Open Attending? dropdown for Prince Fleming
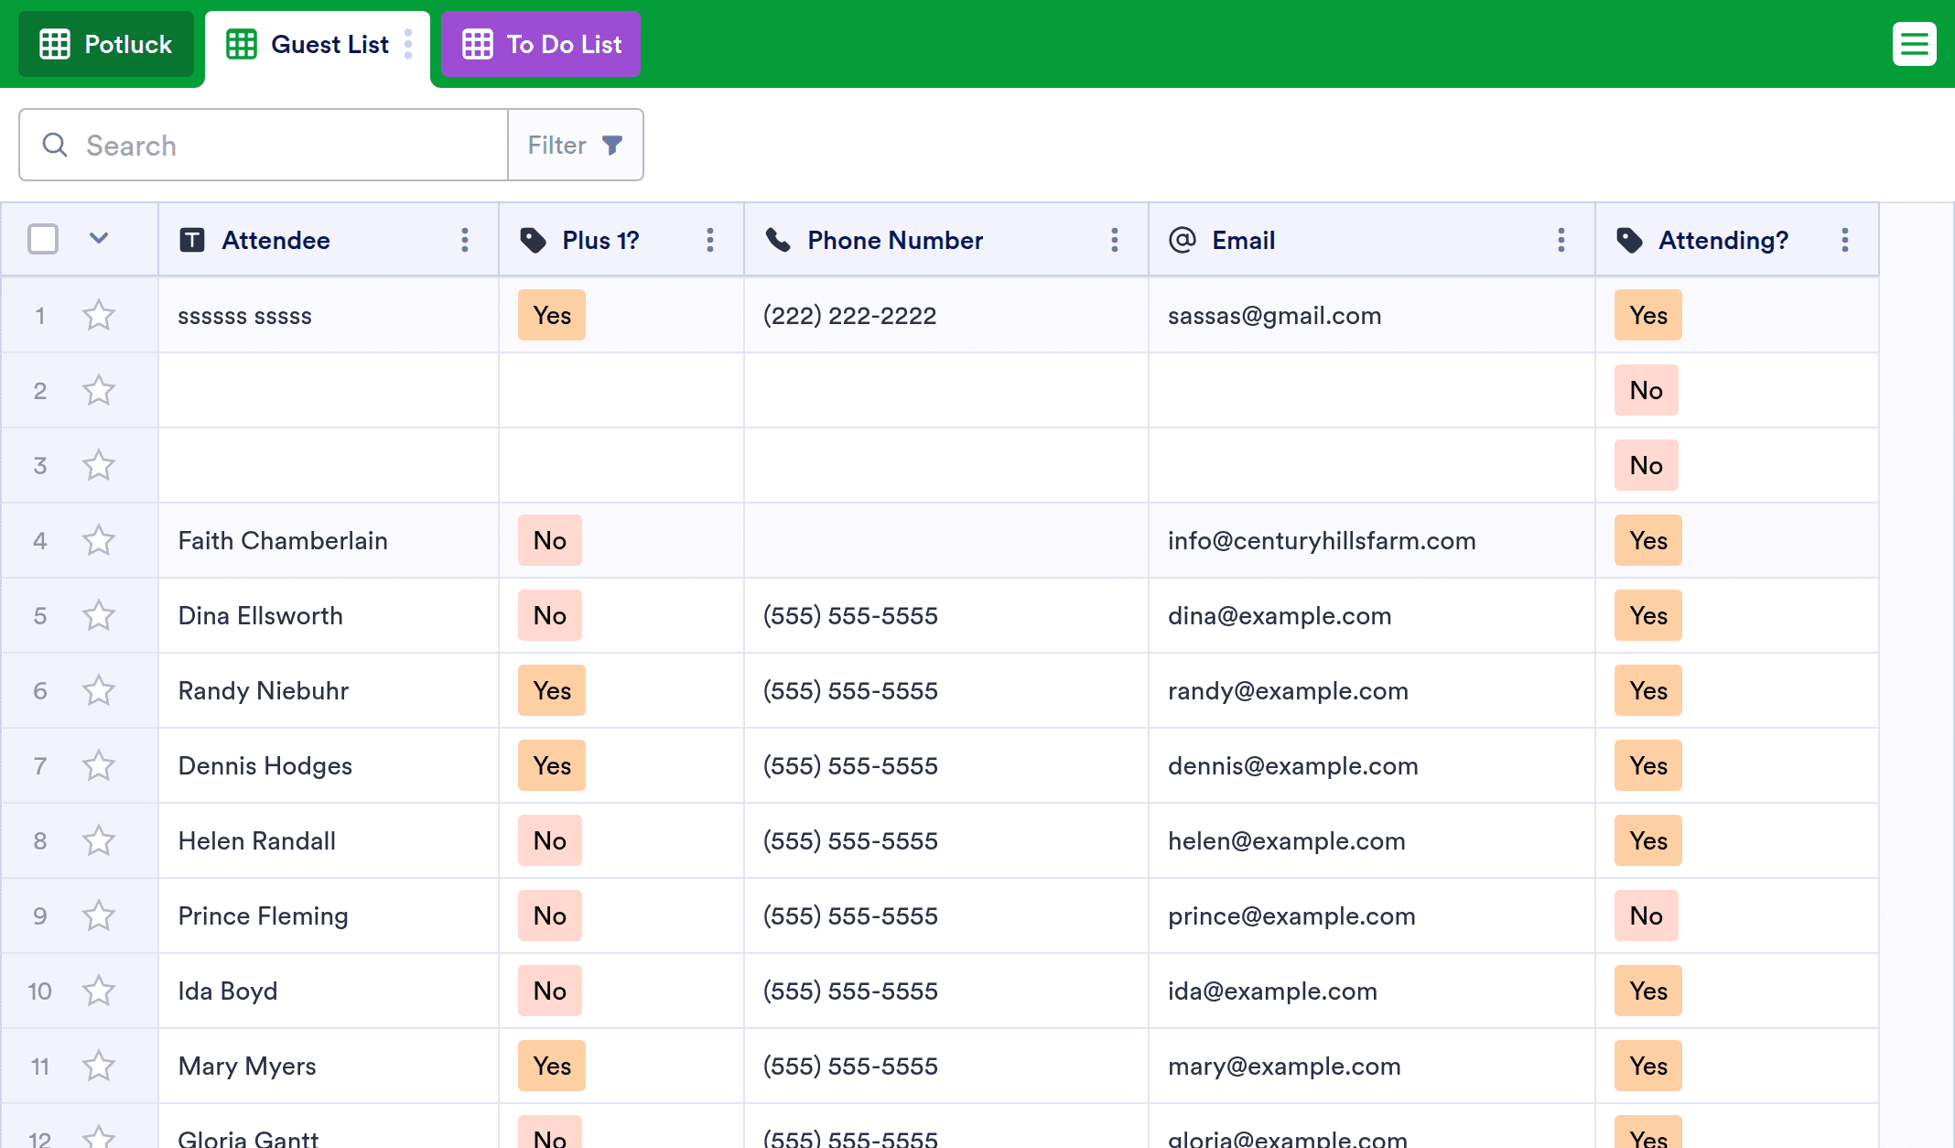Screen dimensions: 1955x1148 (1646, 915)
